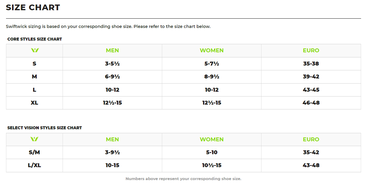Select women's 8-9½ size cell

pos(212,77)
